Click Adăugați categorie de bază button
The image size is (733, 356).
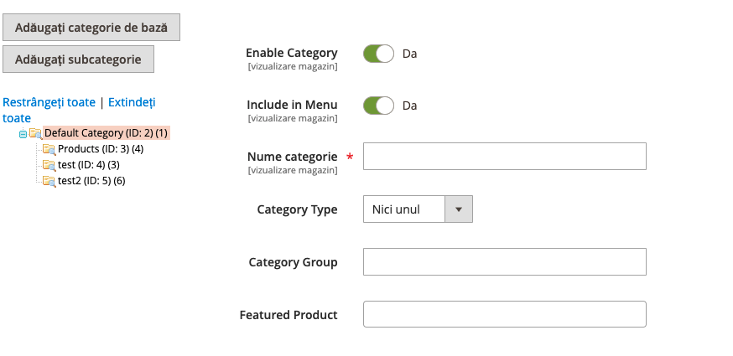(91, 27)
